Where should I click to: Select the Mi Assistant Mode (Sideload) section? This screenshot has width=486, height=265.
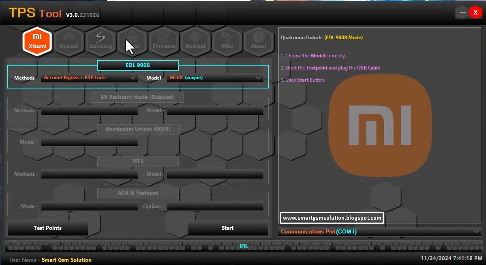click(x=138, y=97)
